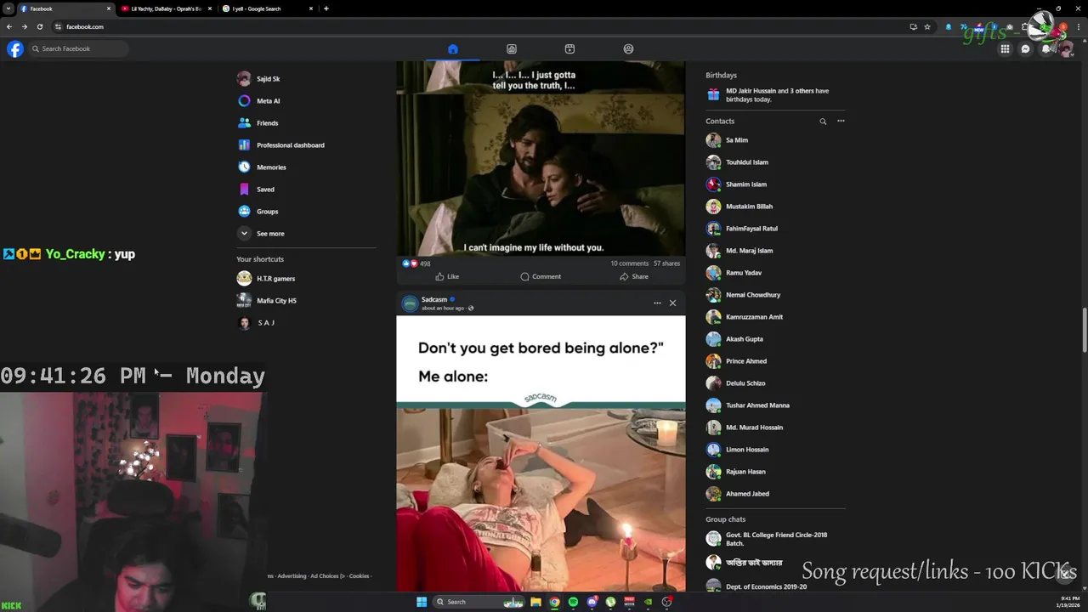1088x612 pixels.
Task: Like the movie scene post
Action: click(x=447, y=276)
